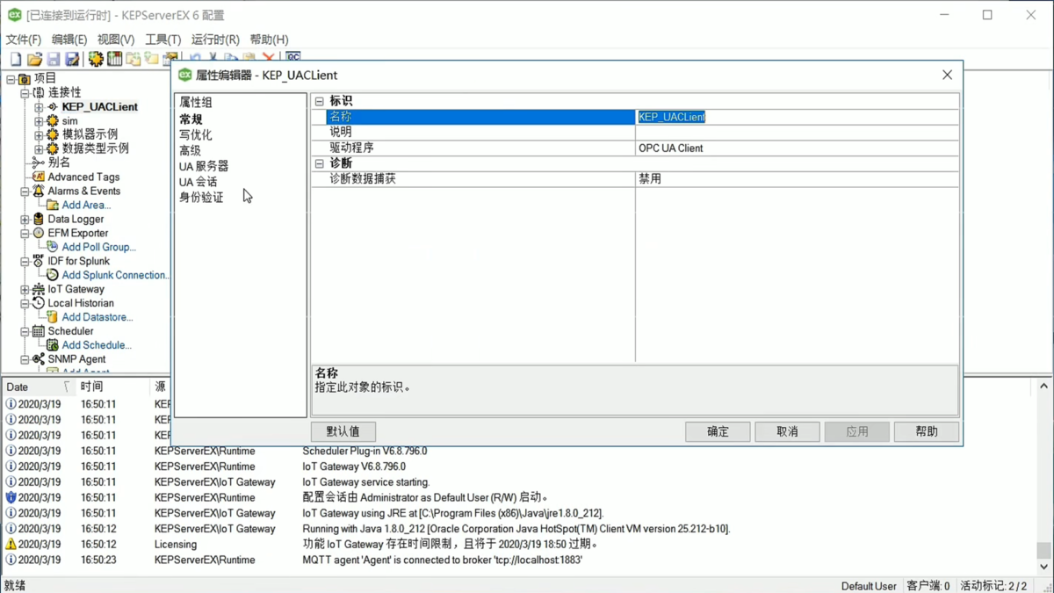
Task: Click the sim channel gear icon
Action: point(53,121)
